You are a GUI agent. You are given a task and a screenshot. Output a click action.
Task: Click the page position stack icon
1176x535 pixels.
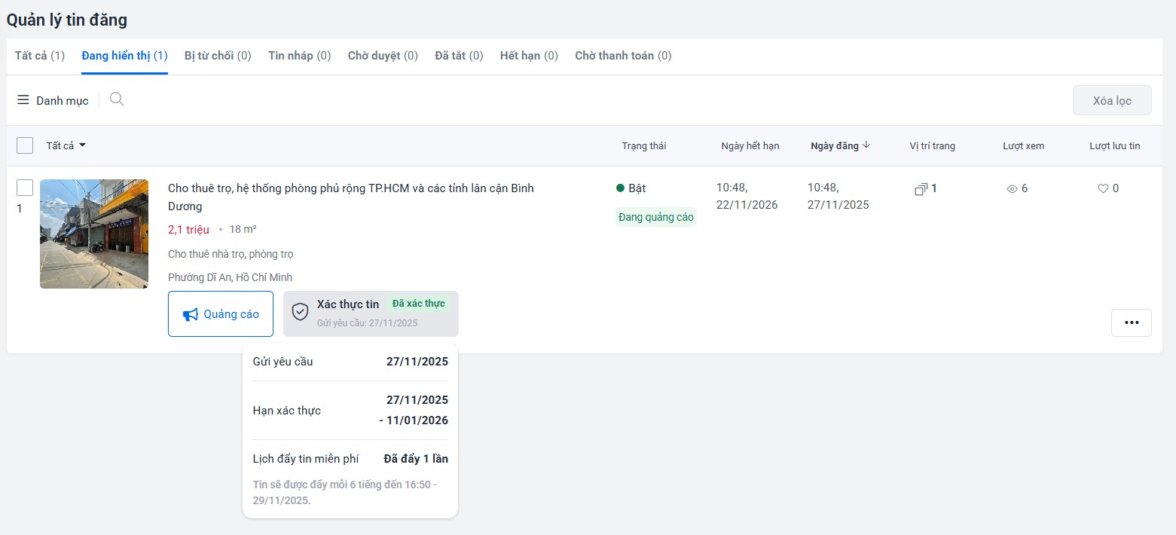tap(921, 189)
